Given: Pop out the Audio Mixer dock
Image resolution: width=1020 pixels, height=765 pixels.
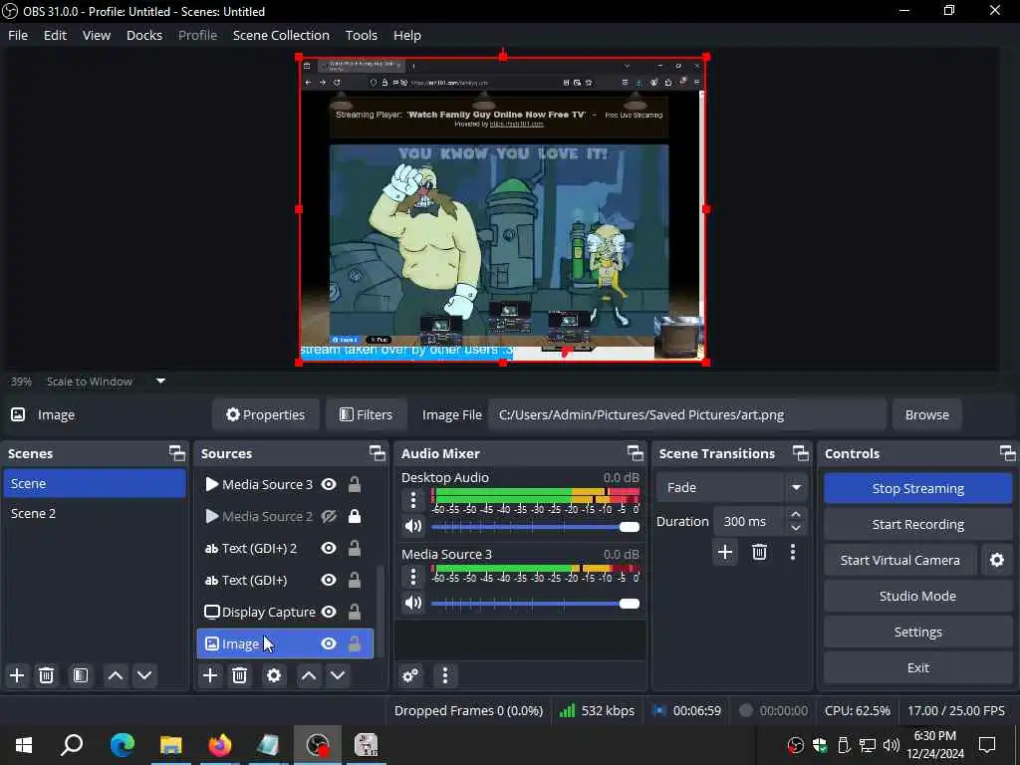Looking at the screenshot, I should (x=635, y=453).
